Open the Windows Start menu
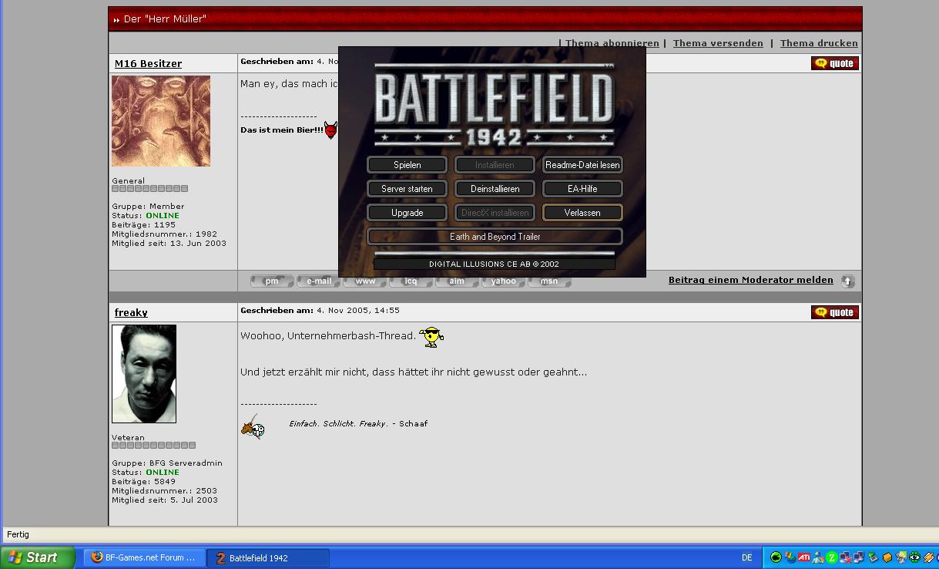Viewport: 939px width, 569px height. click(x=38, y=557)
